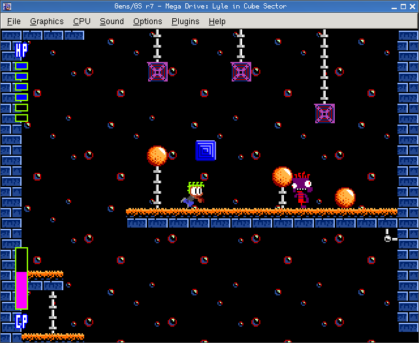Click the purple spiky enemy creature
This screenshot has height=343, width=419.
pos(302,190)
